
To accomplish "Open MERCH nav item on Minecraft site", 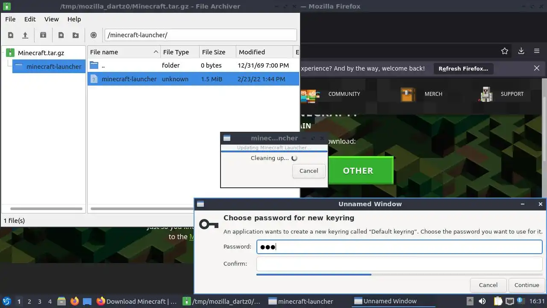I will click(433, 94).
